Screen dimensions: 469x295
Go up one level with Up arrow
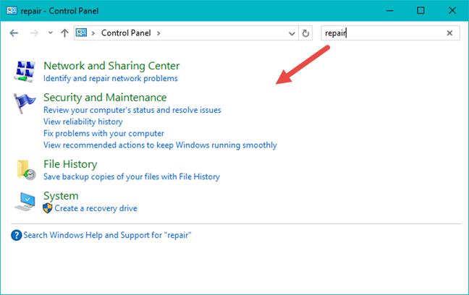coord(65,33)
